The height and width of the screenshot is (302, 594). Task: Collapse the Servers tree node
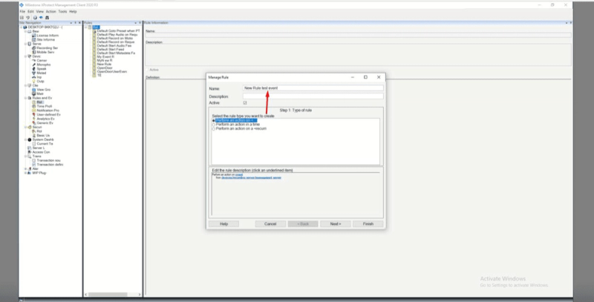point(26,44)
